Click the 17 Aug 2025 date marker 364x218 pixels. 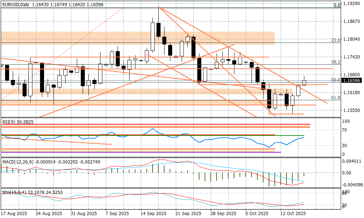tap(14, 214)
